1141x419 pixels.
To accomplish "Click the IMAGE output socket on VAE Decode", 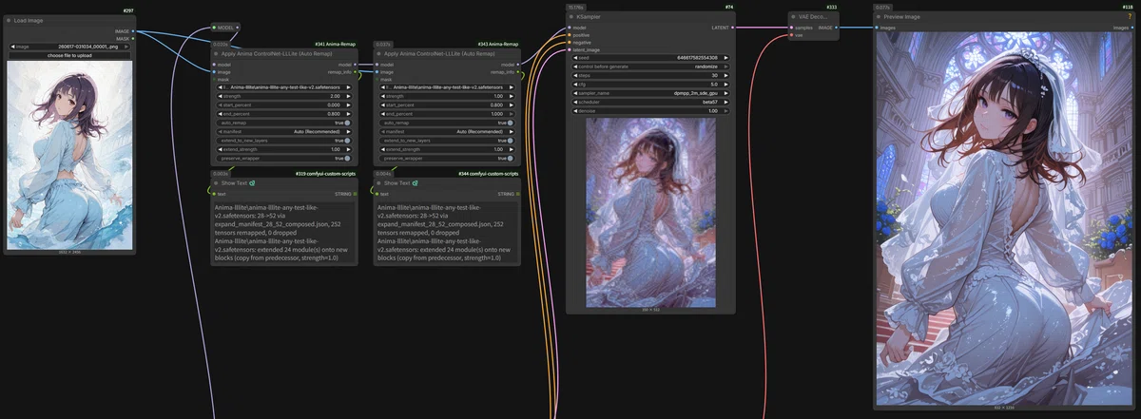I will click(x=838, y=28).
